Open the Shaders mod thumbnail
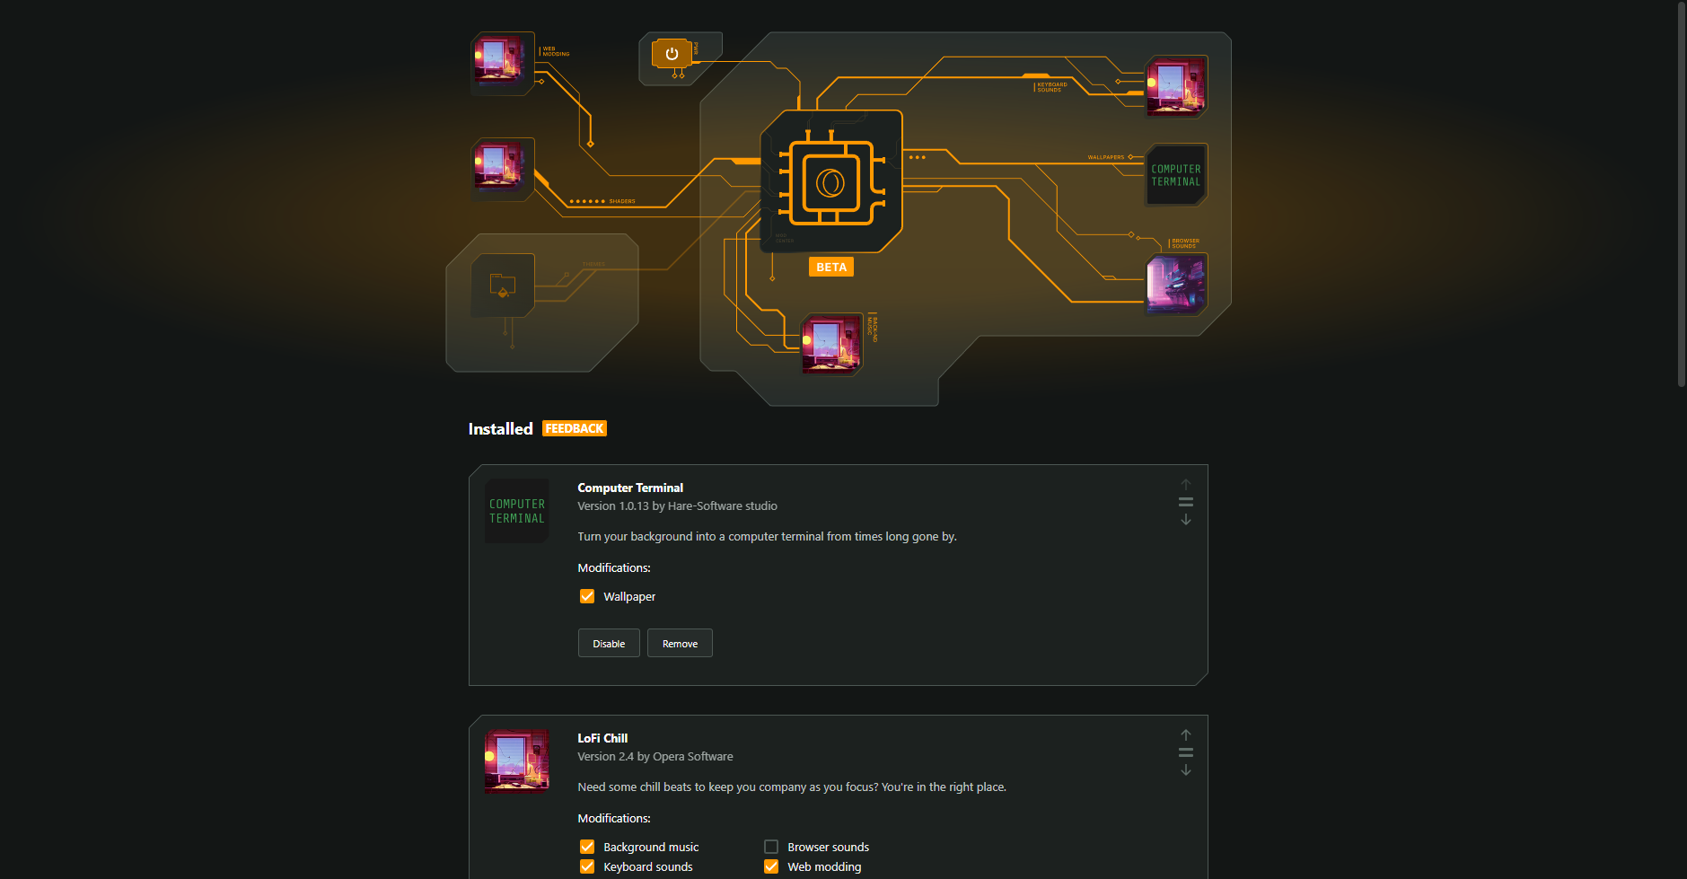1687x879 pixels. pos(503,169)
